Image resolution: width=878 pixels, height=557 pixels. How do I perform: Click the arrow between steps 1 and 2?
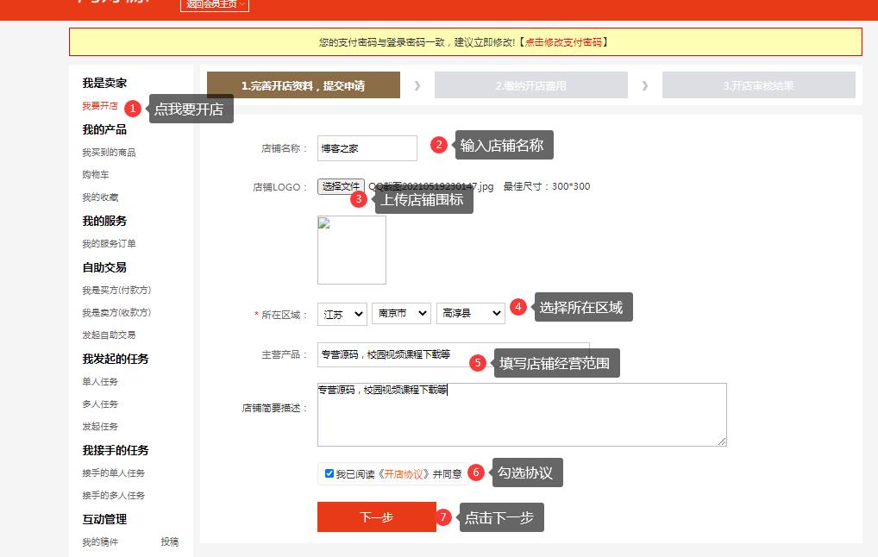click(417, 85)
